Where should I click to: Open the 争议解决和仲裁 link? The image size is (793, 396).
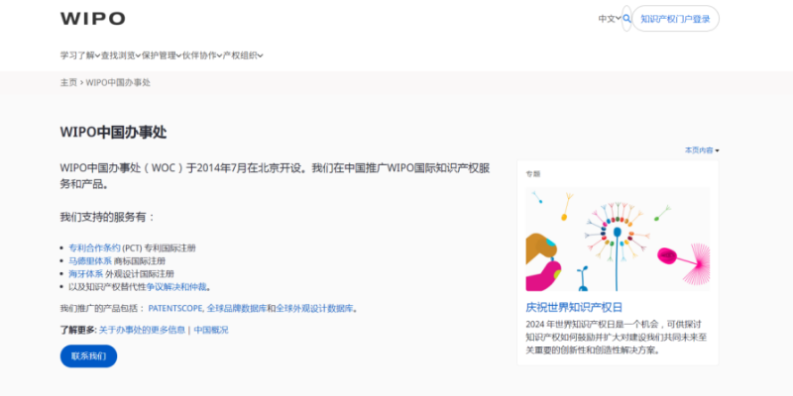coord(176,287)
